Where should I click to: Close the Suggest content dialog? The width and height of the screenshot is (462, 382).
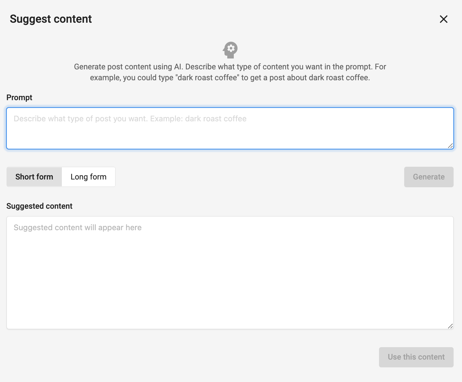pos(443,19)
